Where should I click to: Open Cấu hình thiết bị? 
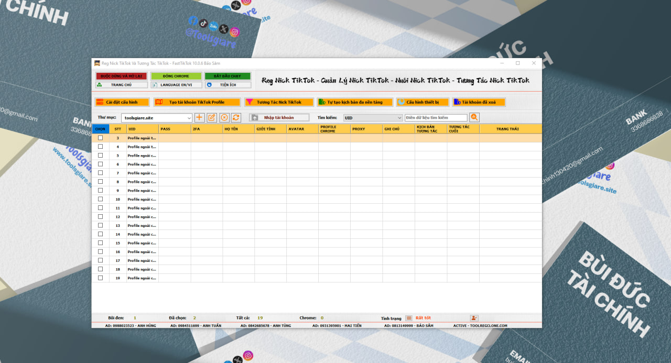coord(423,102)
